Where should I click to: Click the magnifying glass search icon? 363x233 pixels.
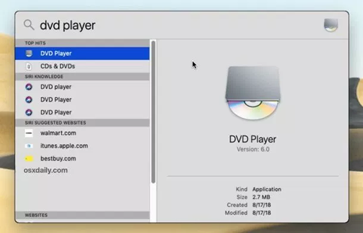pyautogui.click(x=29, y=25)
